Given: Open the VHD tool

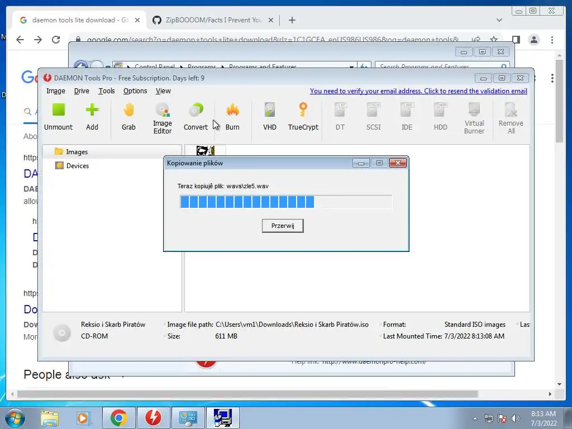Looking at the screenshot, I should click(x=270, y=117).
